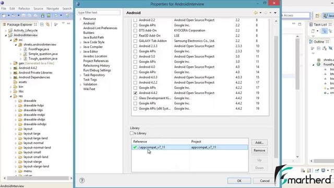Select the layout-large folder
Viewport: 334px width, 188px height.
click(x=32, y=134)
